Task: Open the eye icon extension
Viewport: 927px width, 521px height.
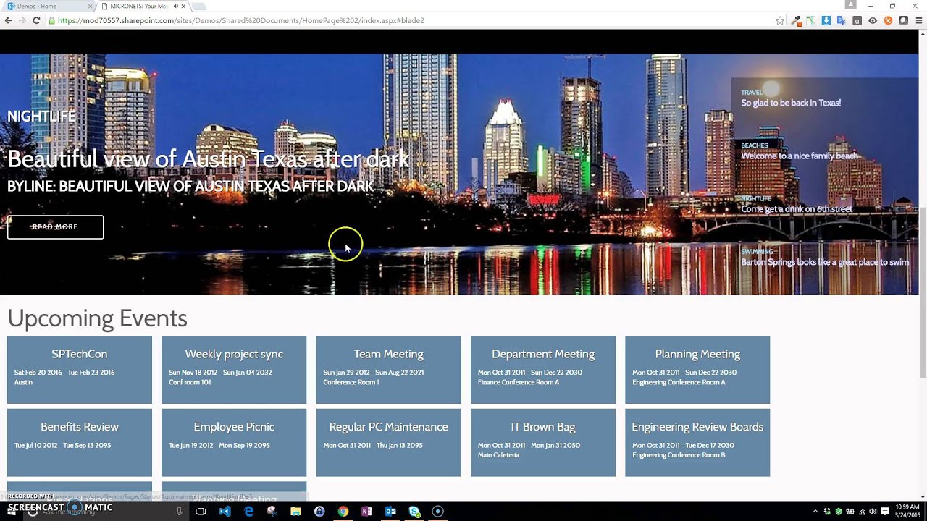Action: click(873, 20)
